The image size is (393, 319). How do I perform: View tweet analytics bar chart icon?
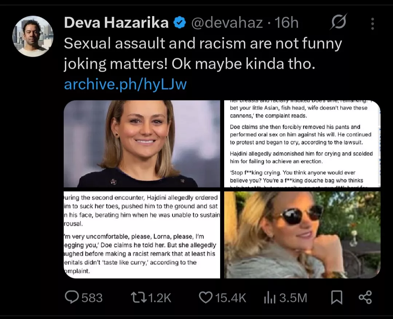tap(269, 298)
